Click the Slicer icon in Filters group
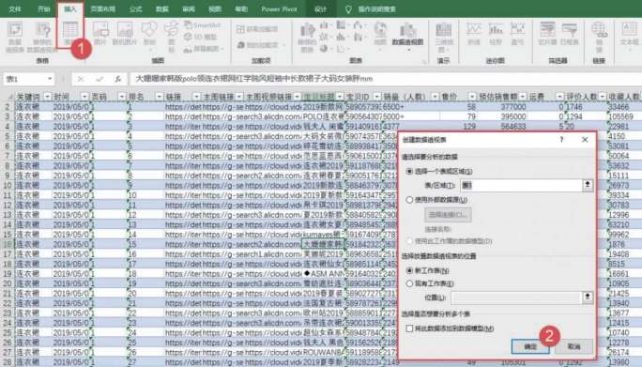 coord(547,34)
